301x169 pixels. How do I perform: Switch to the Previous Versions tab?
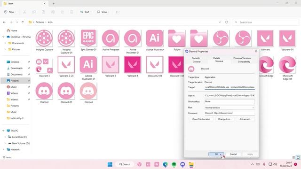coord(242,58)
